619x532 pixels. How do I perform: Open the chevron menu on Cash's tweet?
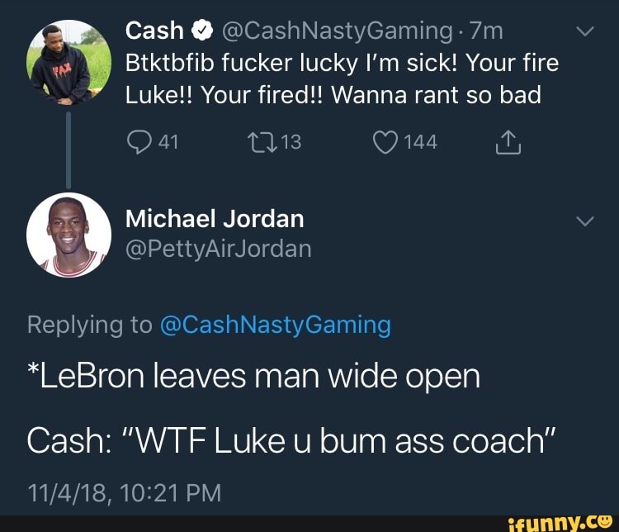tap(585, 31)
